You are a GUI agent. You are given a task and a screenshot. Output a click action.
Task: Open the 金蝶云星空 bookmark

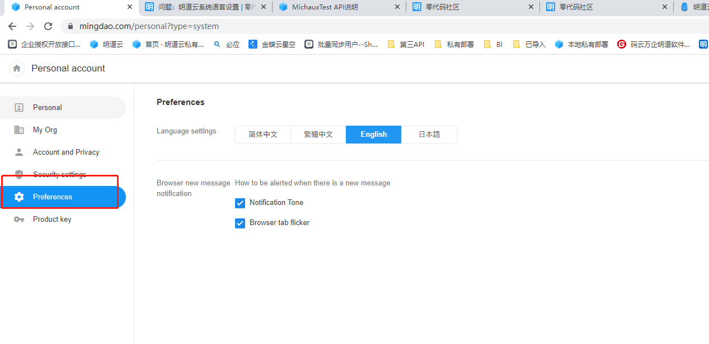pyautogui.click(x=273, y=44)
